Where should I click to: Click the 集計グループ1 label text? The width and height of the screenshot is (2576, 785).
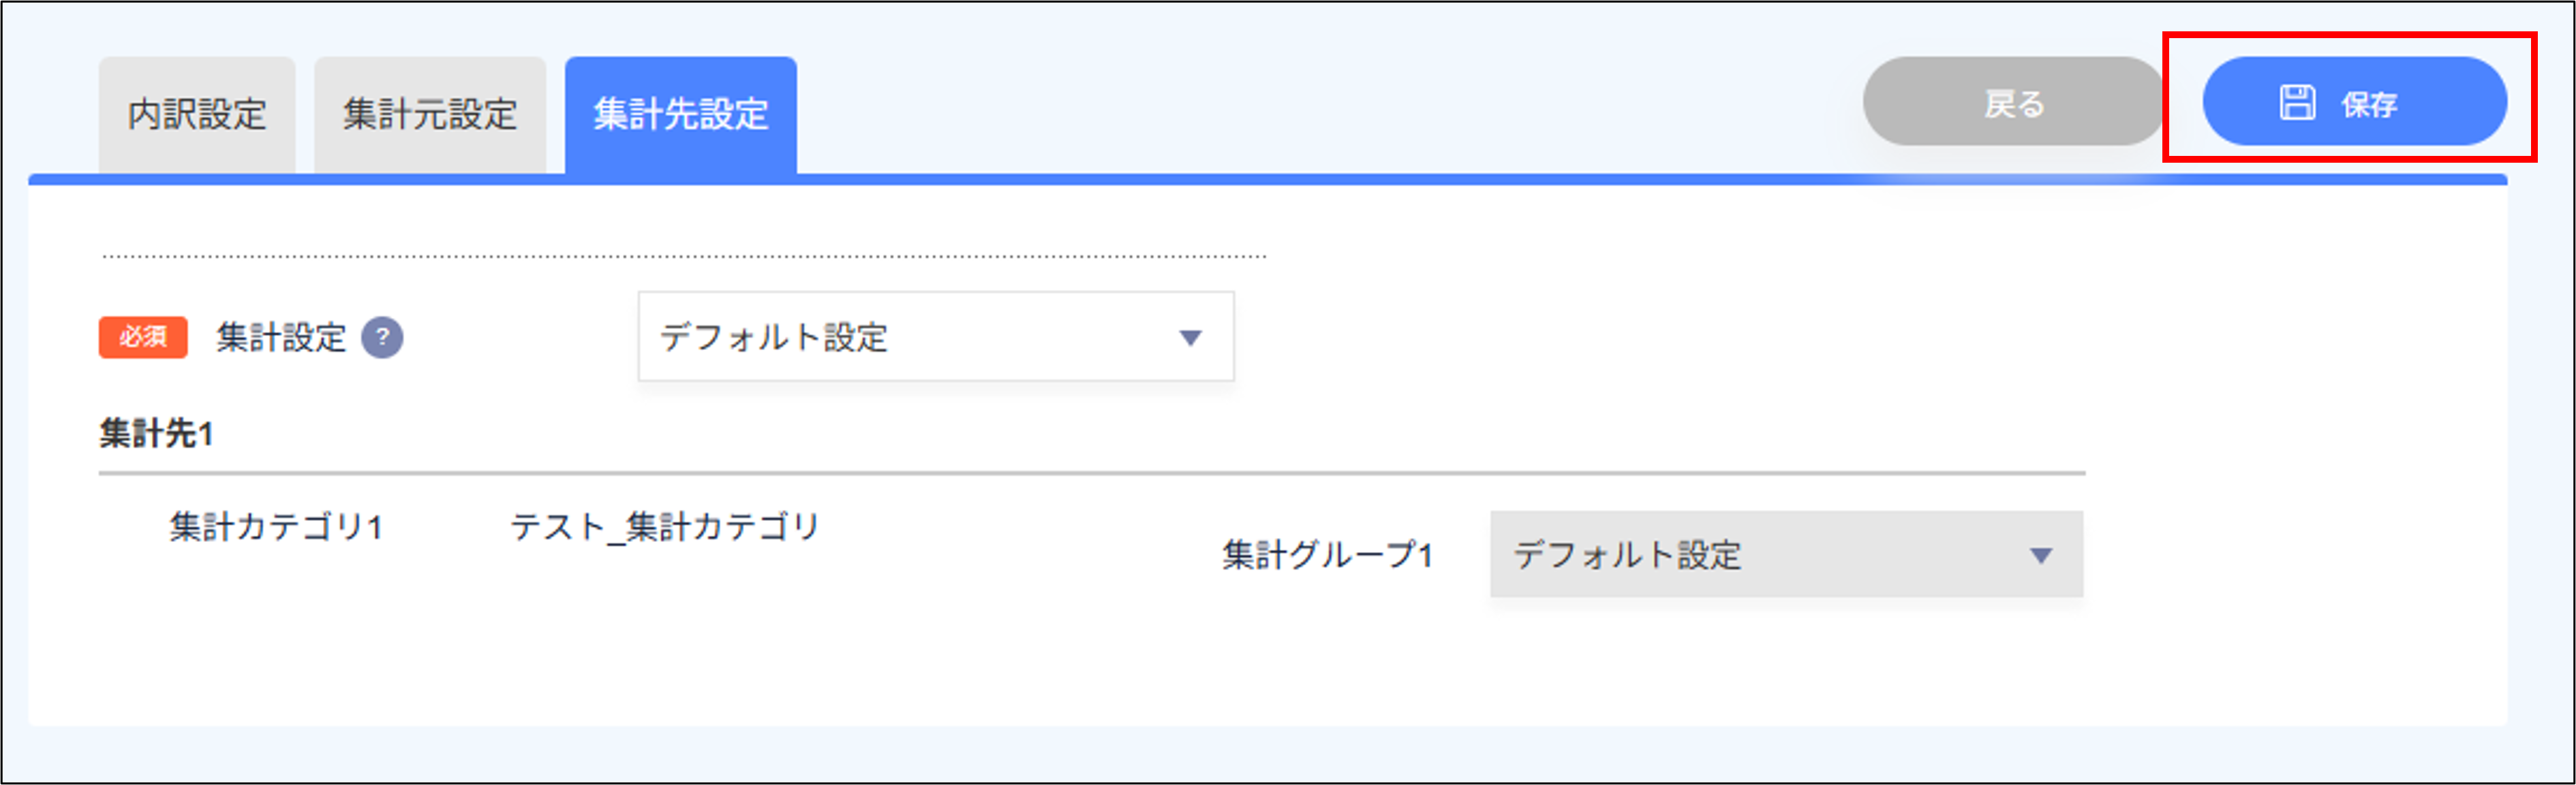(x=1326, y=556)
